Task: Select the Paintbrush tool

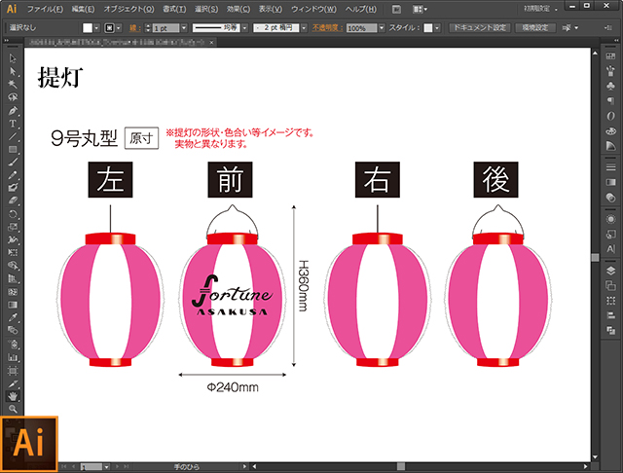Action: tap(13, 162)
